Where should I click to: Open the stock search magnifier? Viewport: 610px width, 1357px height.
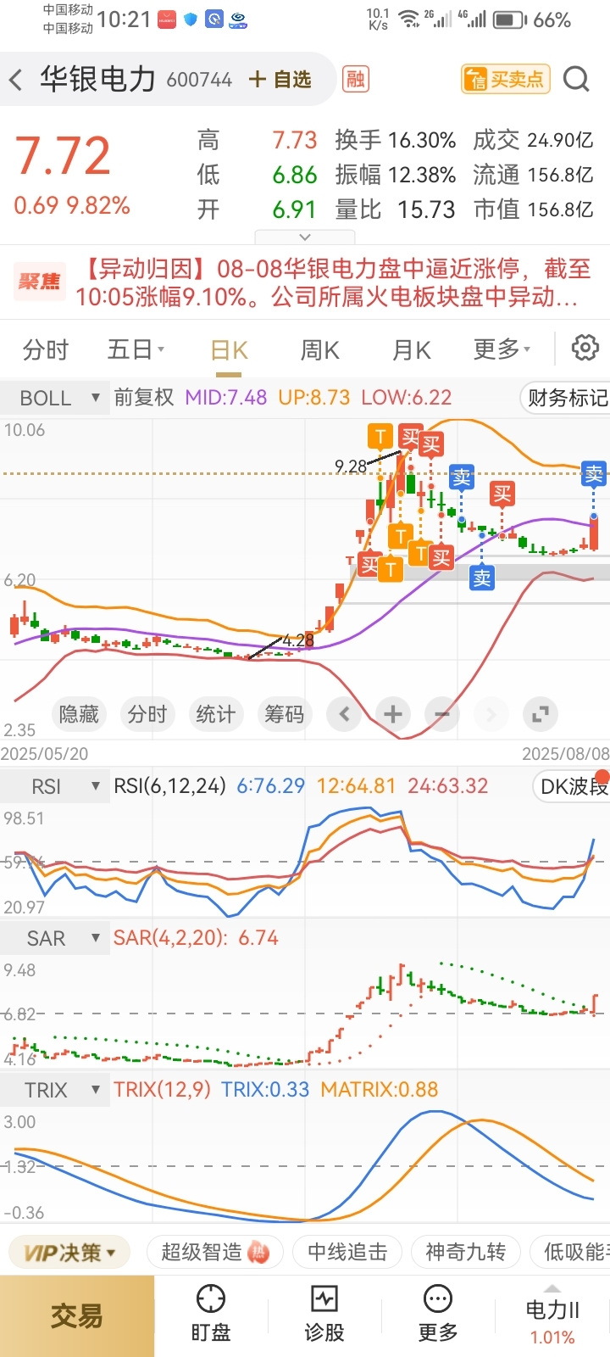coord(576,79)
